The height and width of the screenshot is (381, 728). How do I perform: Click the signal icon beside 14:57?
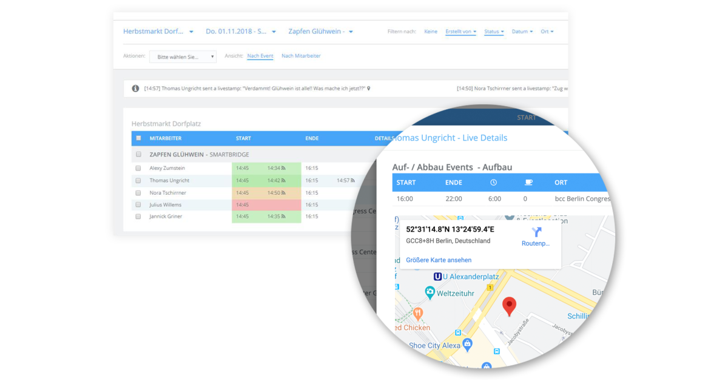point(352,180)
